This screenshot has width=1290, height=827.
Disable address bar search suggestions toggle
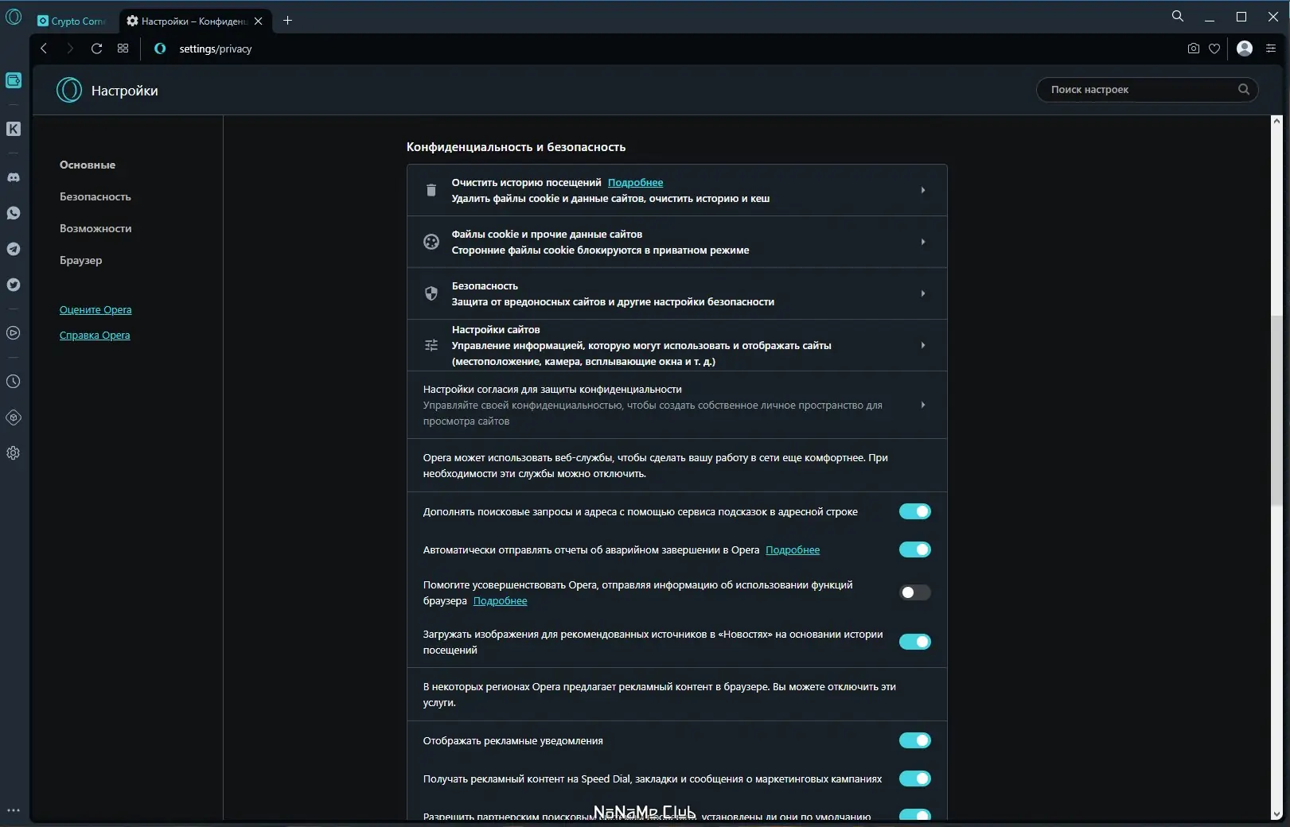point(914,511)
